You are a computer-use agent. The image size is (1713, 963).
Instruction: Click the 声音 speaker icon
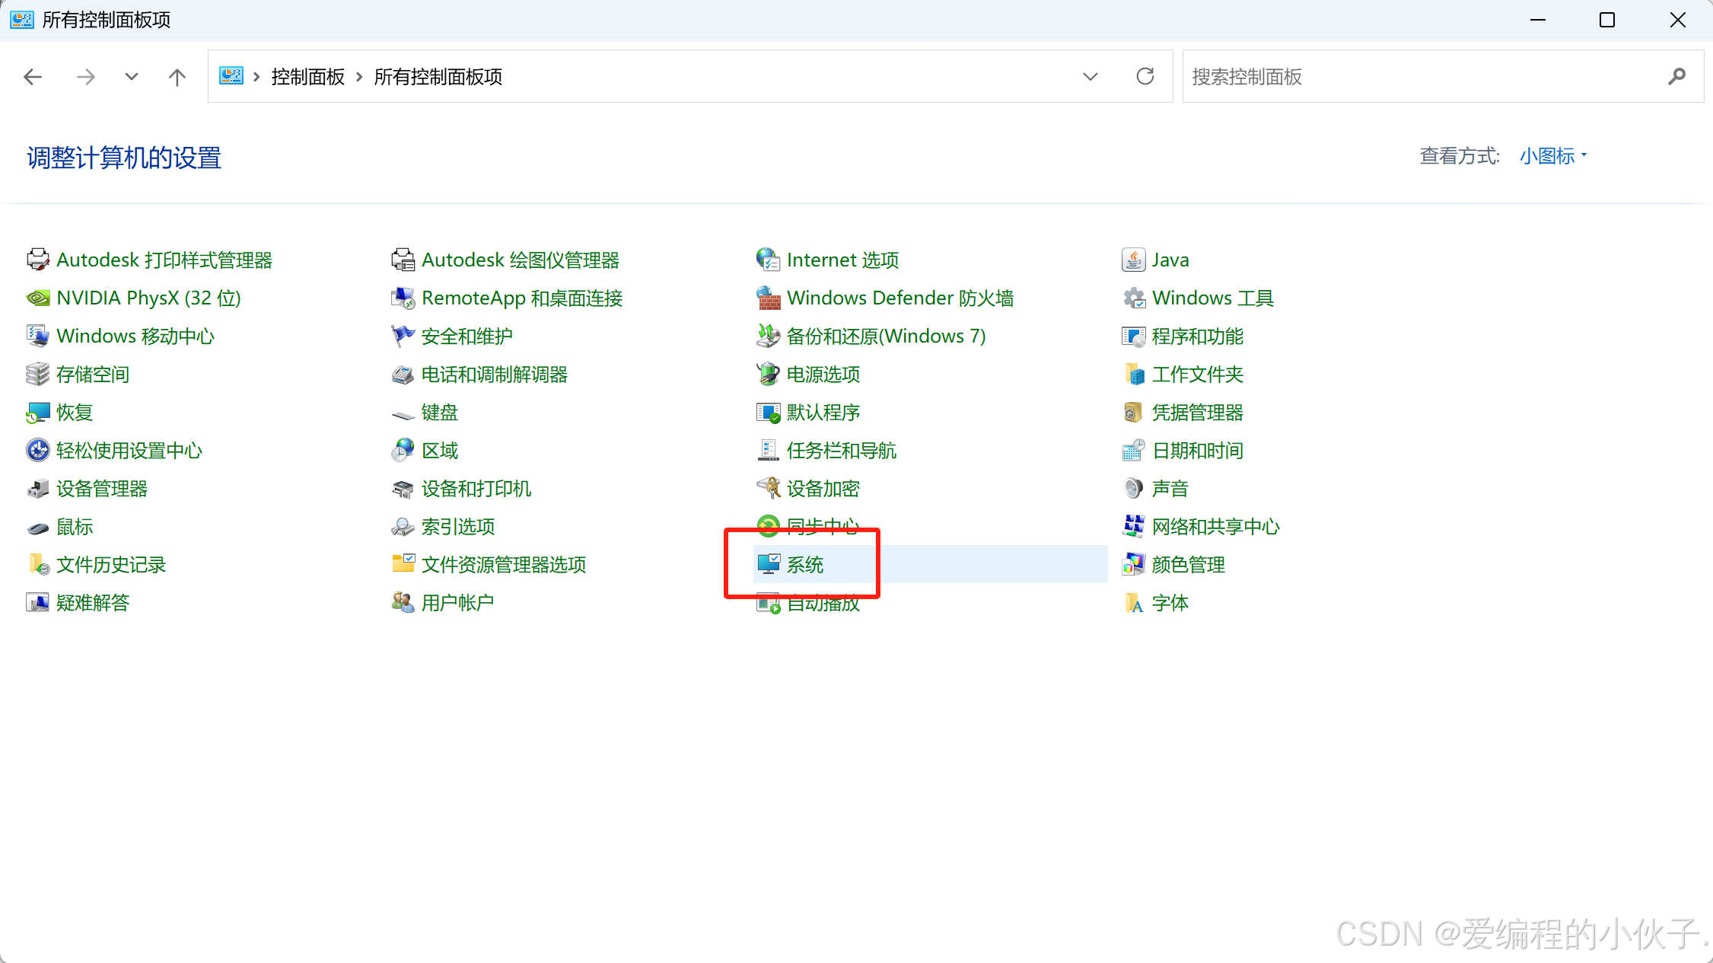[1133, 488]
